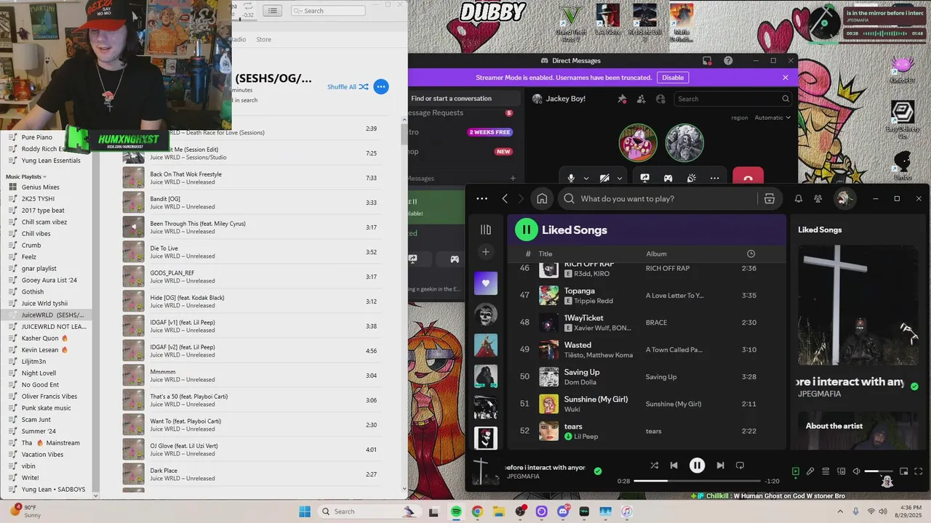The height and width of the screenshot is (523, 931).
Task: Open Spotify mini player icon
Action: point(904,471)
